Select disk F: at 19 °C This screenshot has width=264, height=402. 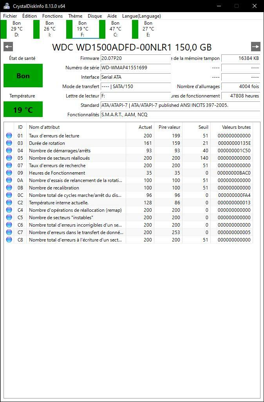(x=82, y=29)
